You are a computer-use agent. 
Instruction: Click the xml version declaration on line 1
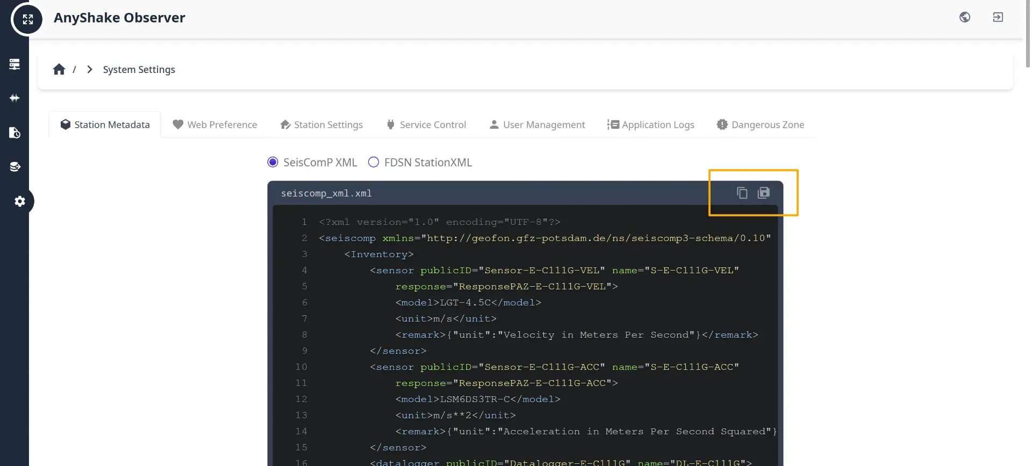click(440, 222)
